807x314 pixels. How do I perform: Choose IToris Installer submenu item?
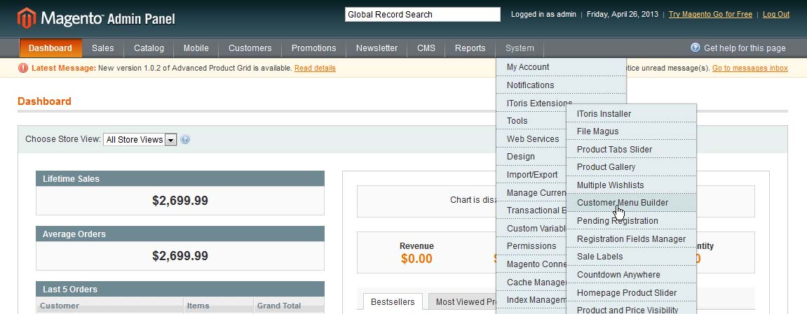pyautogui.click(x=632, y=113)
